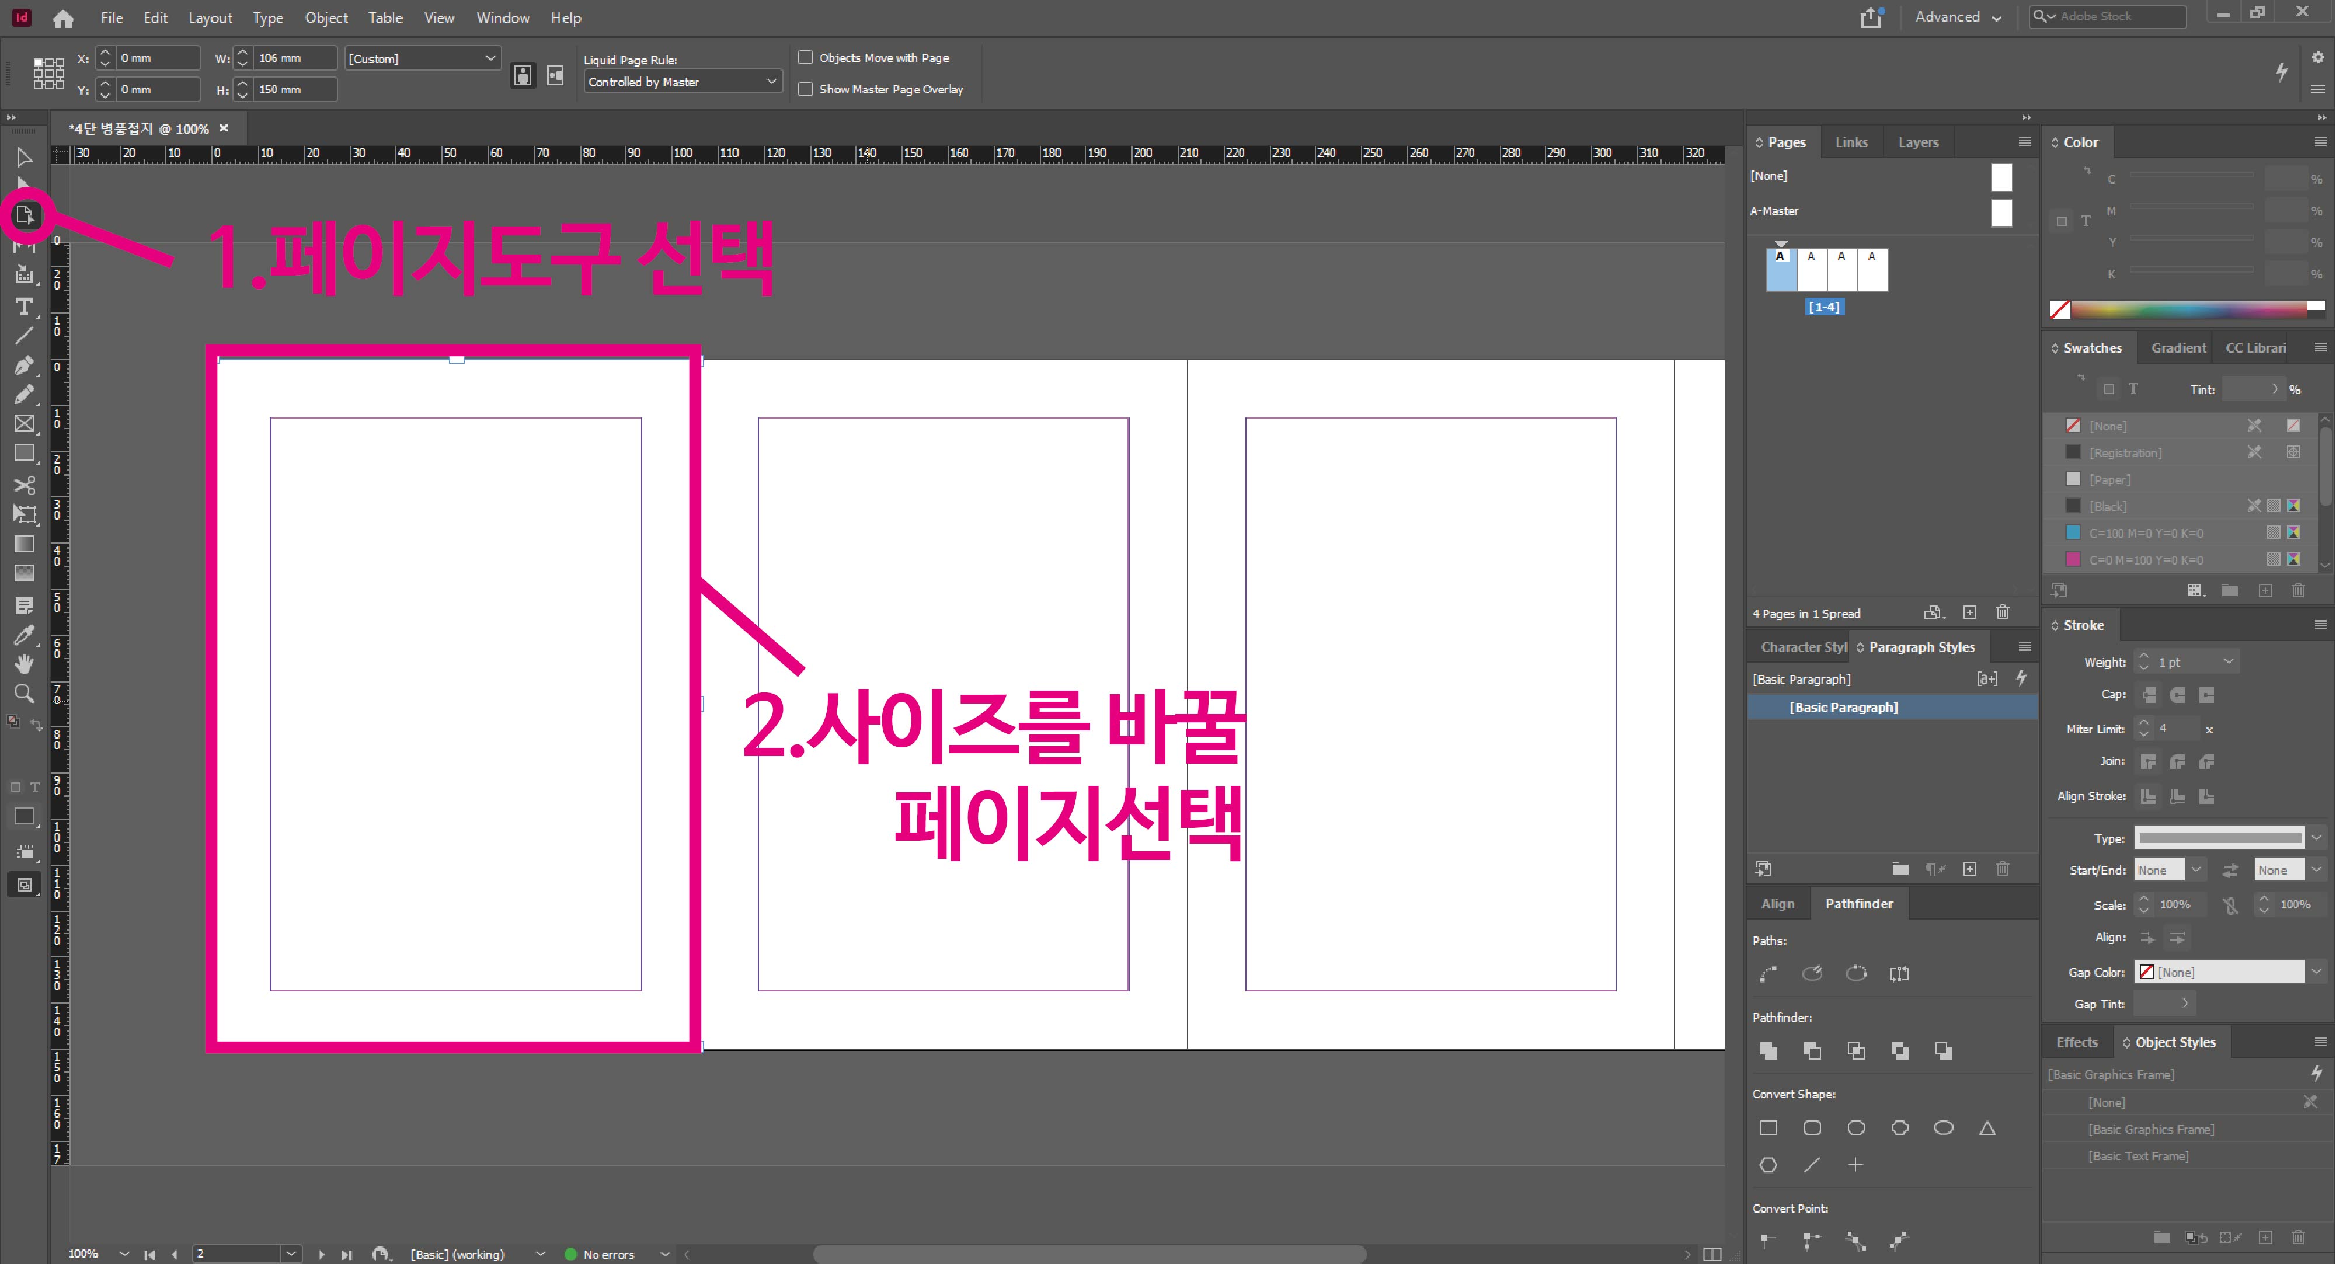The image size is (2336, 1264).
Task: Open the zoom level dropdown
Action: [124, 1254]
